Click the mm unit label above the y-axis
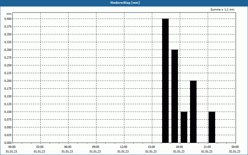 [9, 14]
